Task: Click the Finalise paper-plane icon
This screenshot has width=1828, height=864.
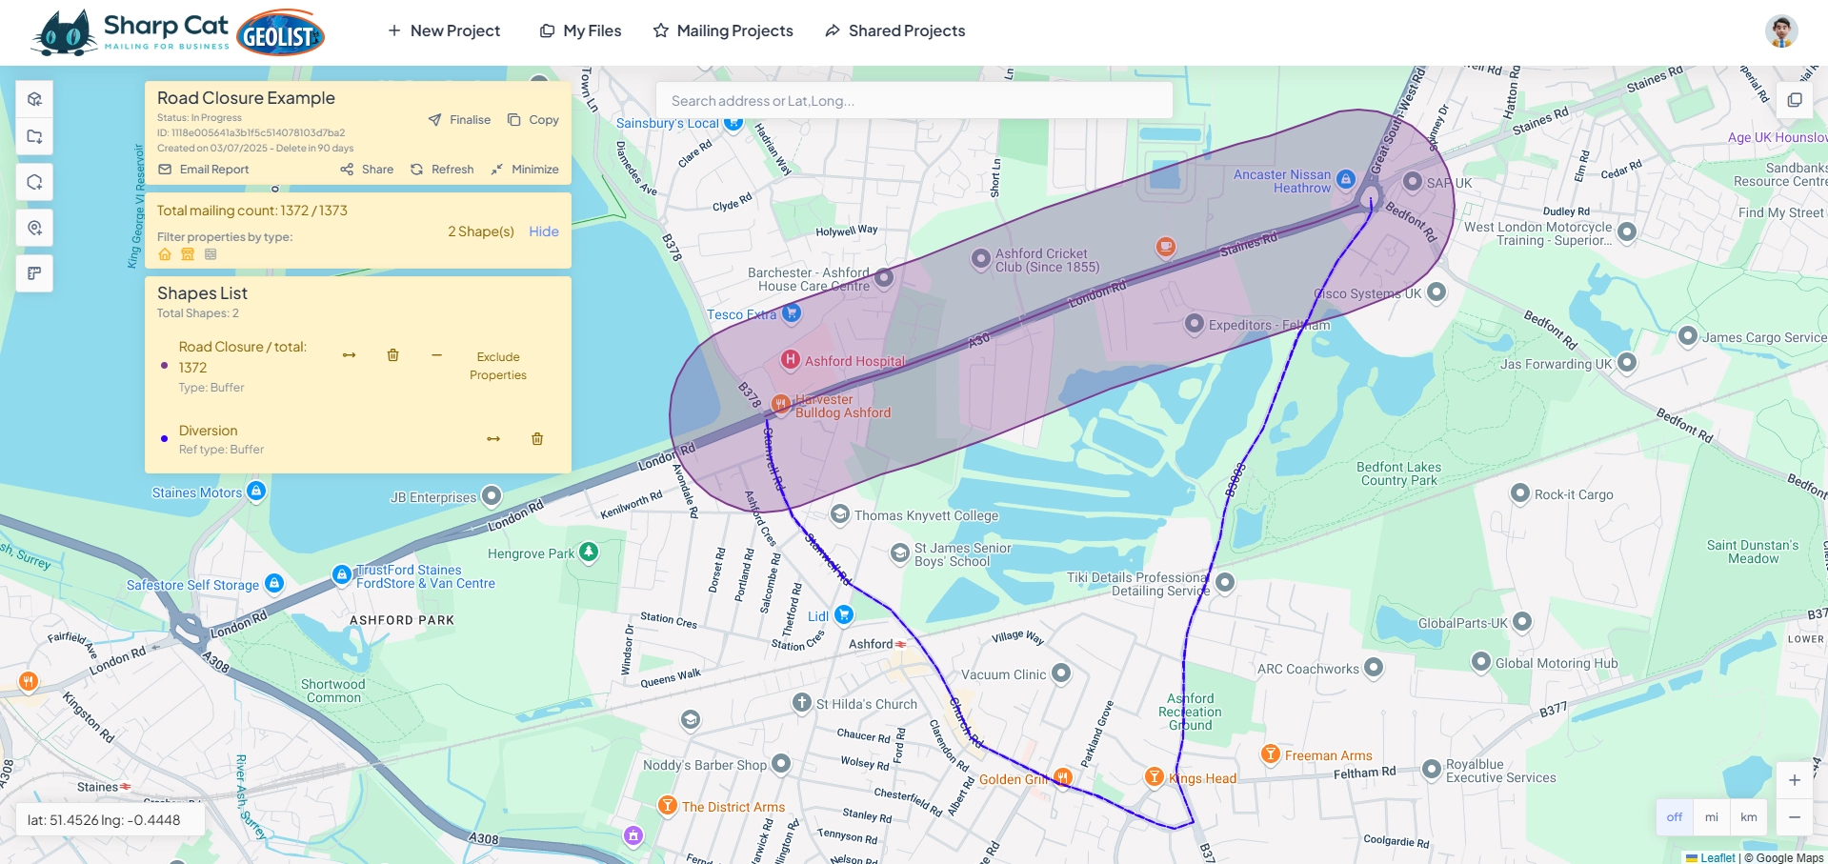Action: [x=434, y=120]
